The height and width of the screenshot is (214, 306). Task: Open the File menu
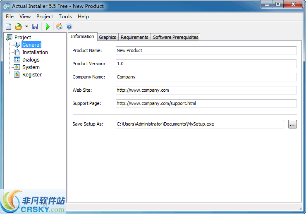(10, 17)
